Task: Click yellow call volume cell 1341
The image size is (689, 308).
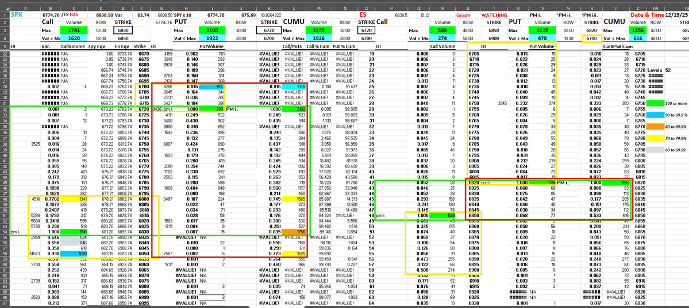Action: 74,198
